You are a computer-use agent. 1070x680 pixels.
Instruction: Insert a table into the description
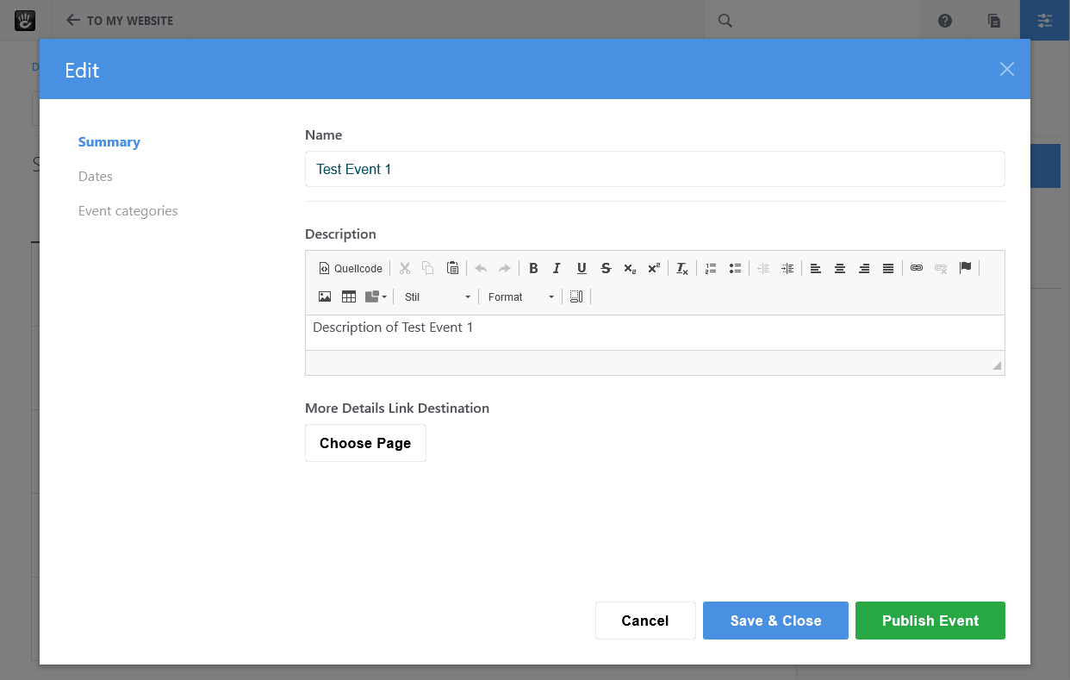click(x=349, y=296)
